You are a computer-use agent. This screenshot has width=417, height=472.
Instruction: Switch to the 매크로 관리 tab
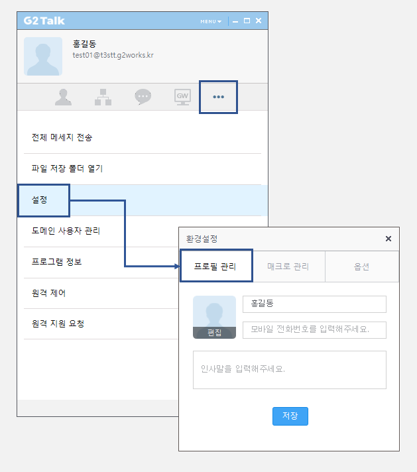(x=288, y=266)
